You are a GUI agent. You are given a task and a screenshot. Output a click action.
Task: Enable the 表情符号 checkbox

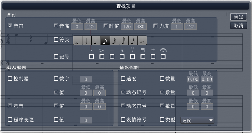click(123, 119)
